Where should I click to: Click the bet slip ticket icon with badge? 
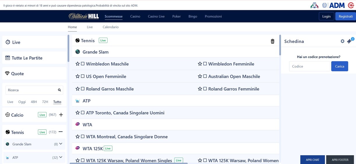[x=350, y=41]
